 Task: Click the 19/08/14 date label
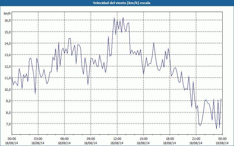(x=222, y=143)
